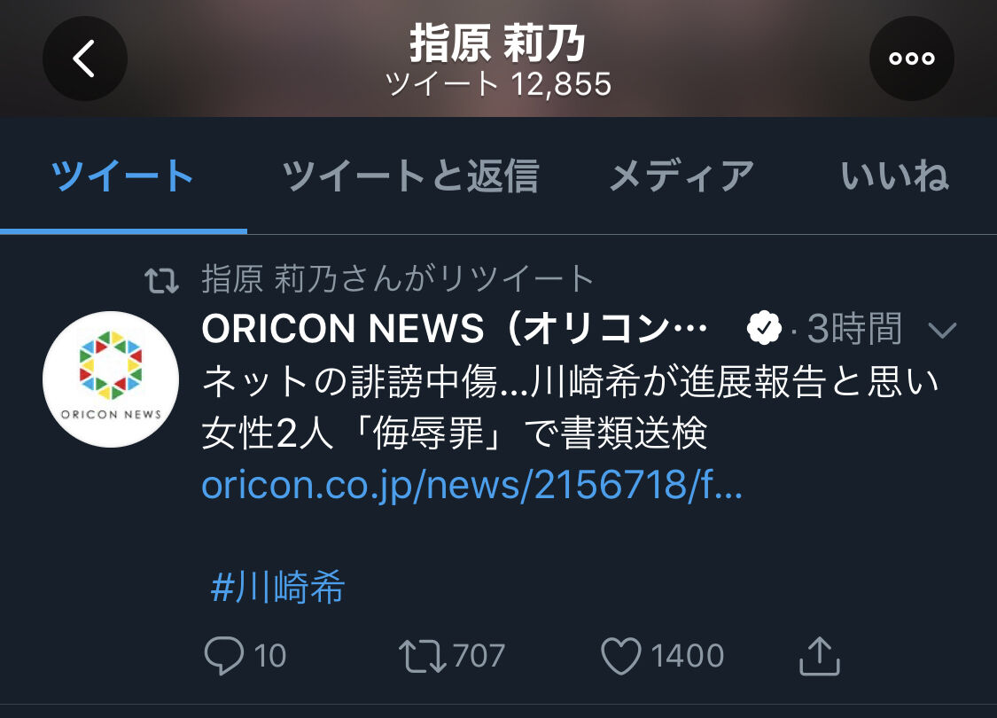The height and width of the screenshot is (718, 997).
Task: Click the 指原 莉乃さんがリツイート label
Action: click(x=398, y=279)
